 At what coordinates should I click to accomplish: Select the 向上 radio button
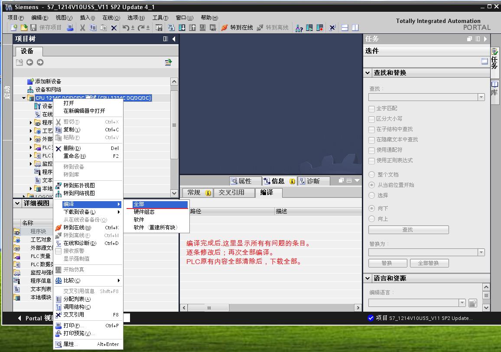371,219
